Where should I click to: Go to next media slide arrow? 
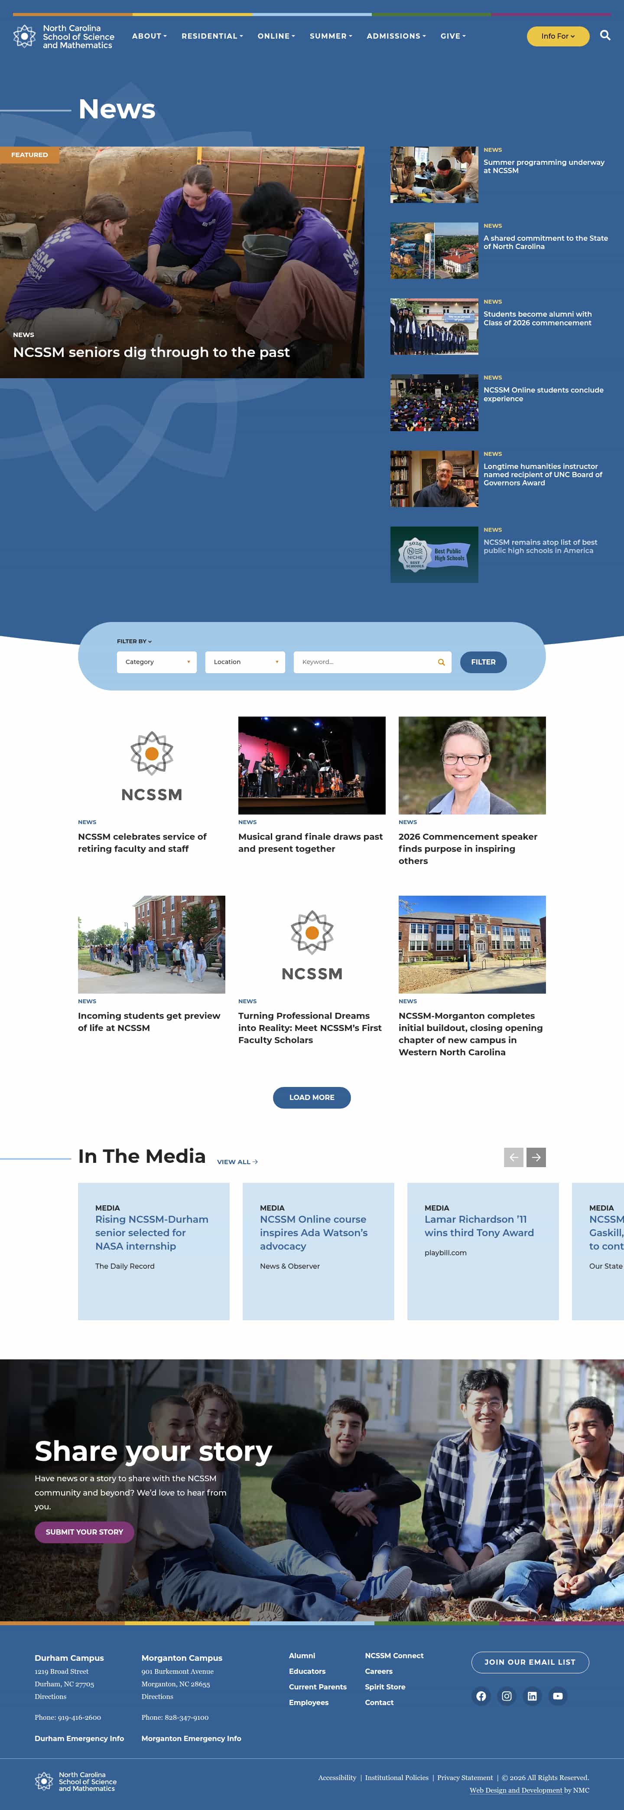click(536, 1156)
